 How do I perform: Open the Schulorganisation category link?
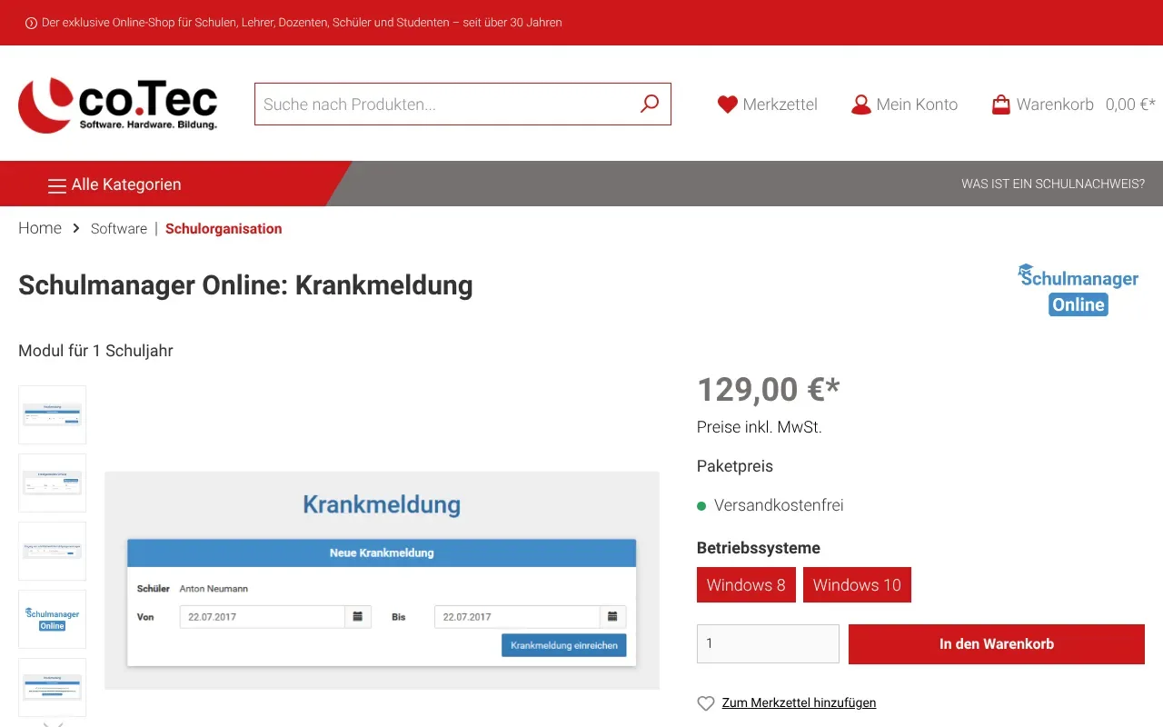[x=224, y=228]
